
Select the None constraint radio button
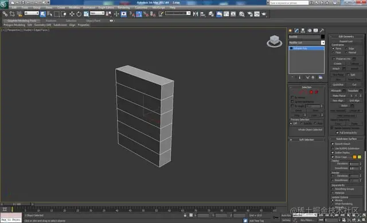[x=333, y=48]
